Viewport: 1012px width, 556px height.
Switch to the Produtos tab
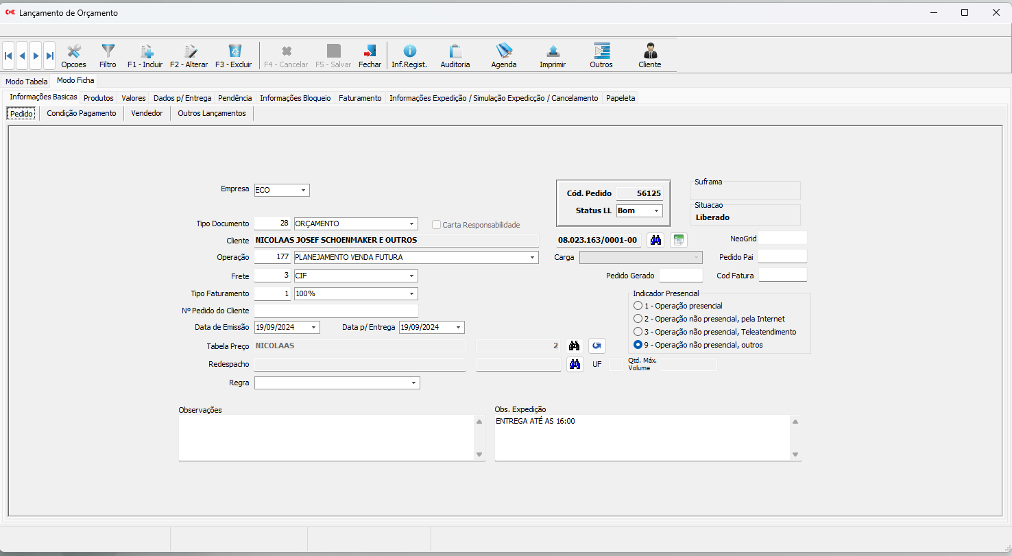98,98
